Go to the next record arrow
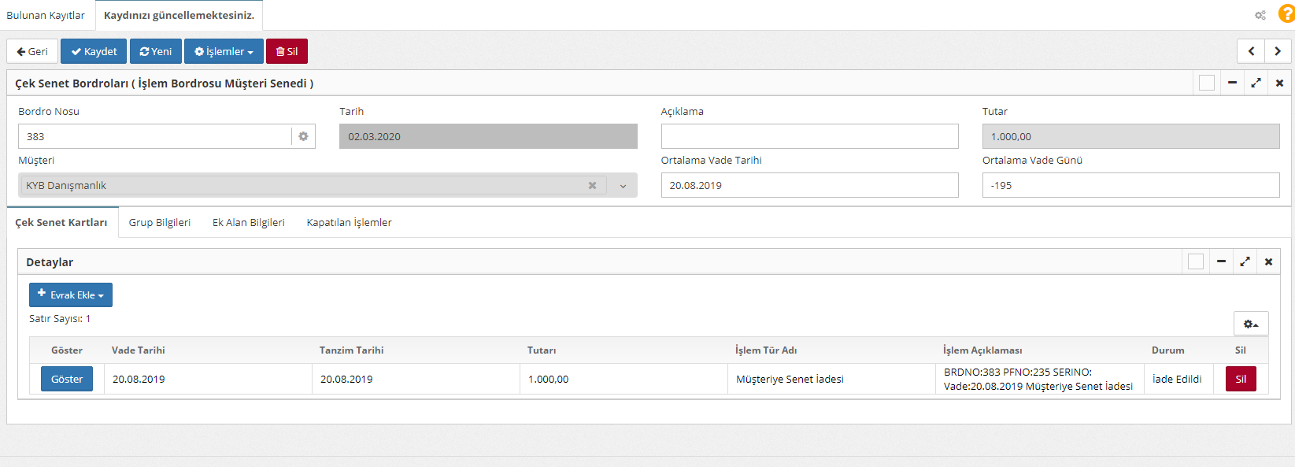 click(x=1277, y=51)
